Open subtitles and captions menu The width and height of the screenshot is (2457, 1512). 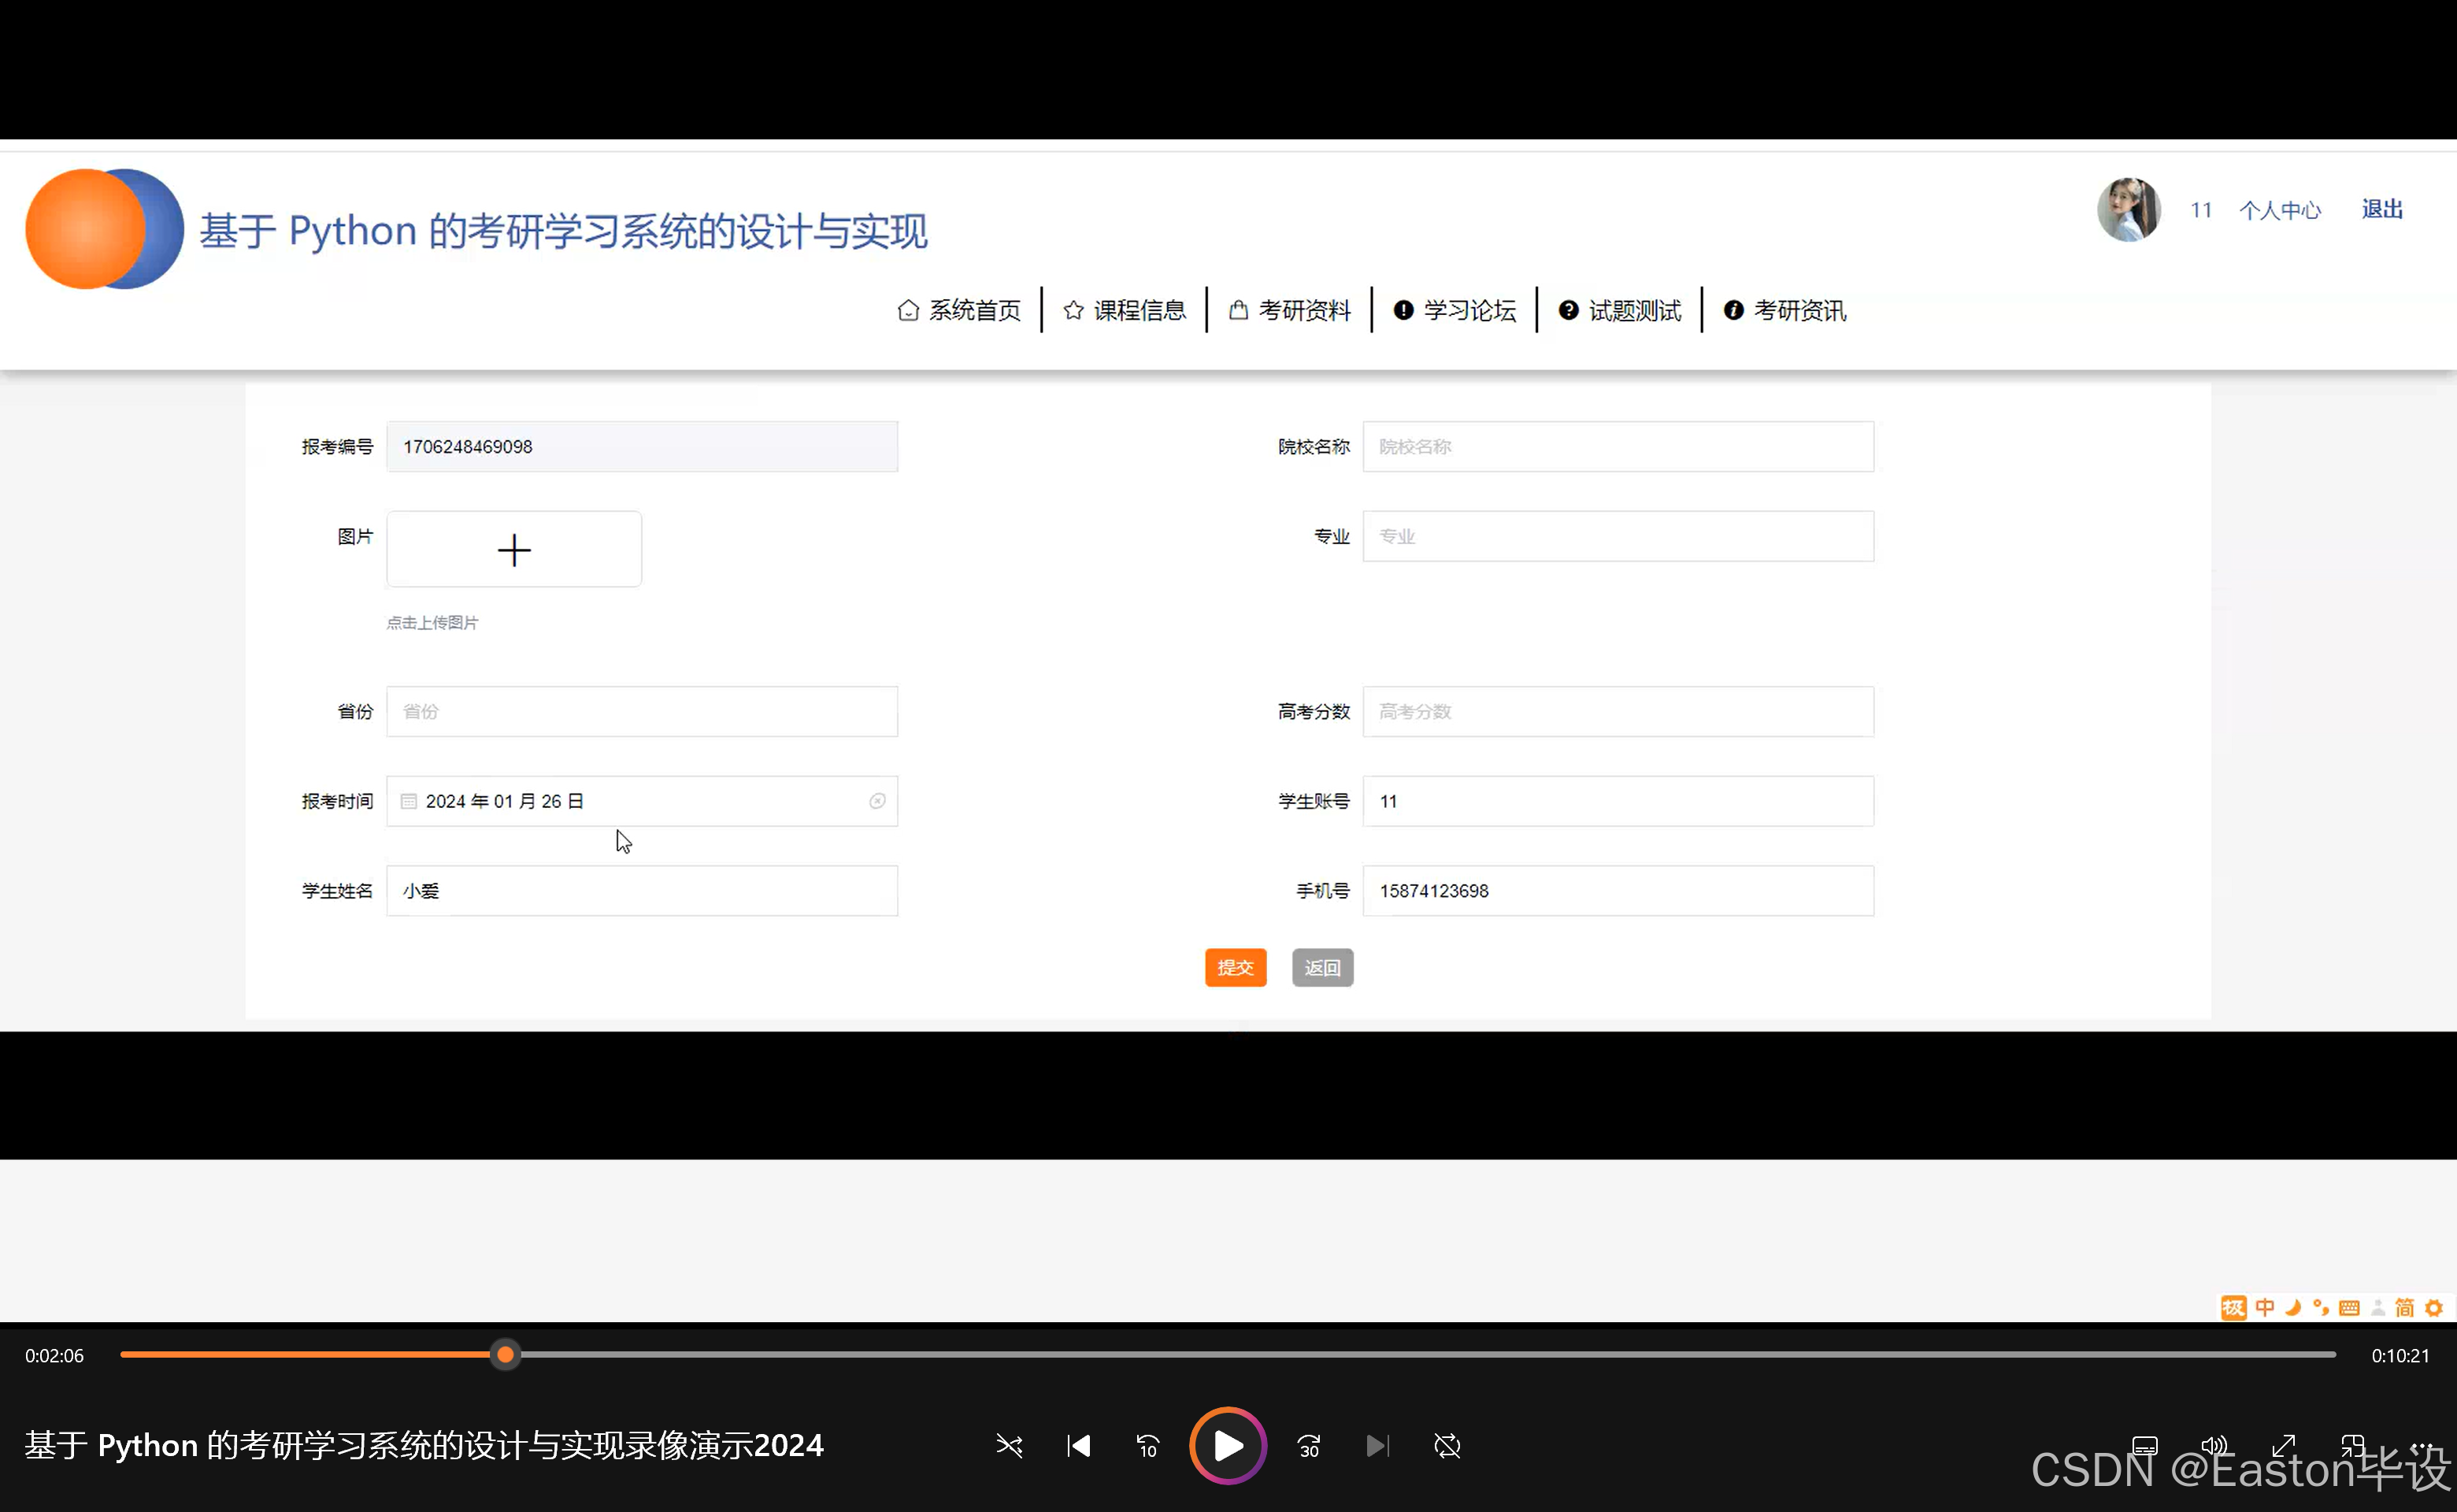[2145, 1446]
